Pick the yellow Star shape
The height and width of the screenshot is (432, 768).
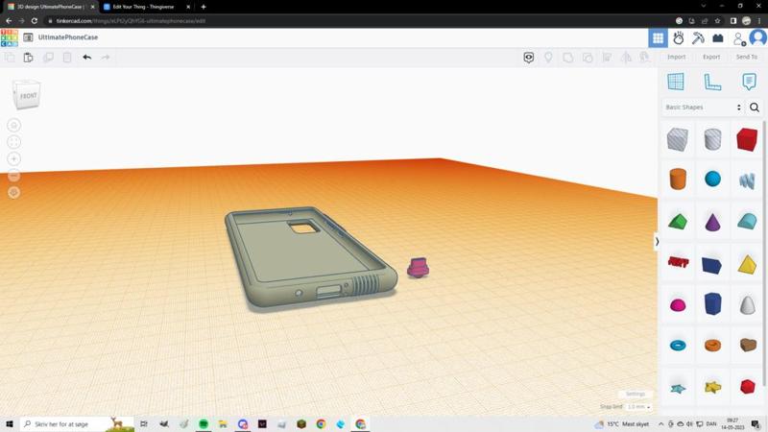(x=712, y=388)
